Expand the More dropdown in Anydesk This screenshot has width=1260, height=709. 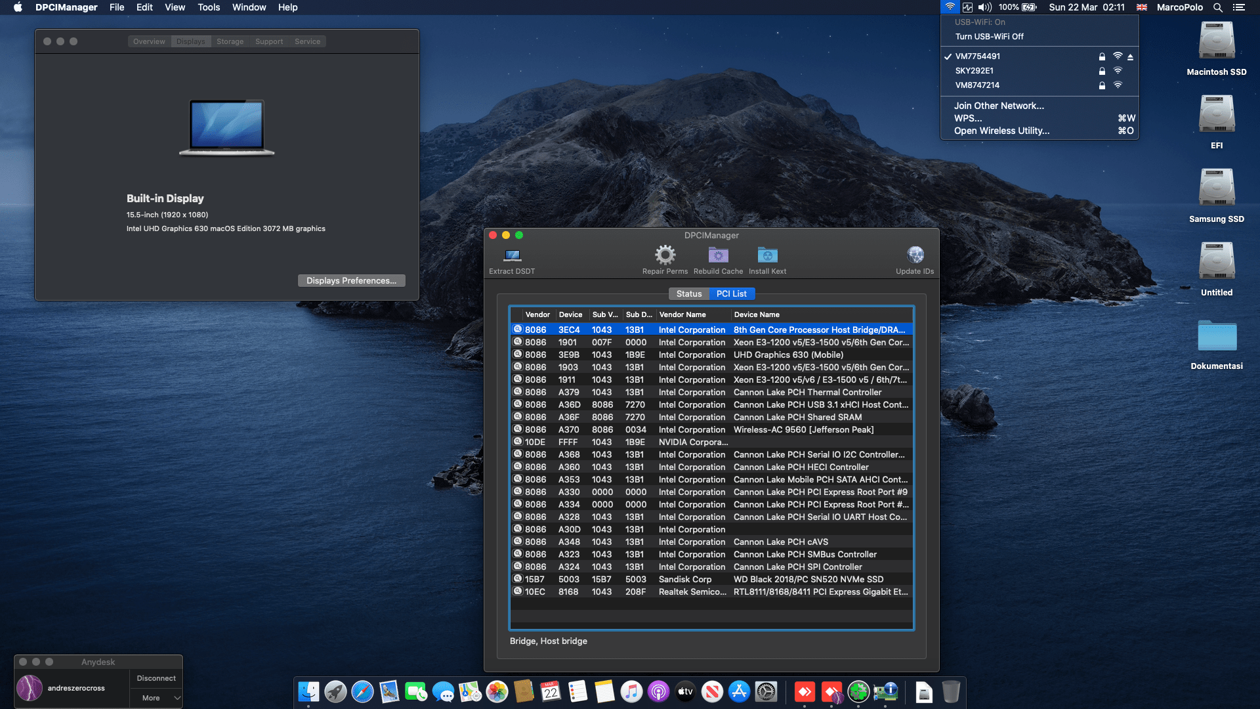click(x=156, y=698)
